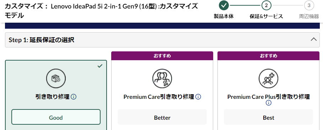
Task: Open info icon next to Premium Care引き取り修理
Action: point(198,97)
